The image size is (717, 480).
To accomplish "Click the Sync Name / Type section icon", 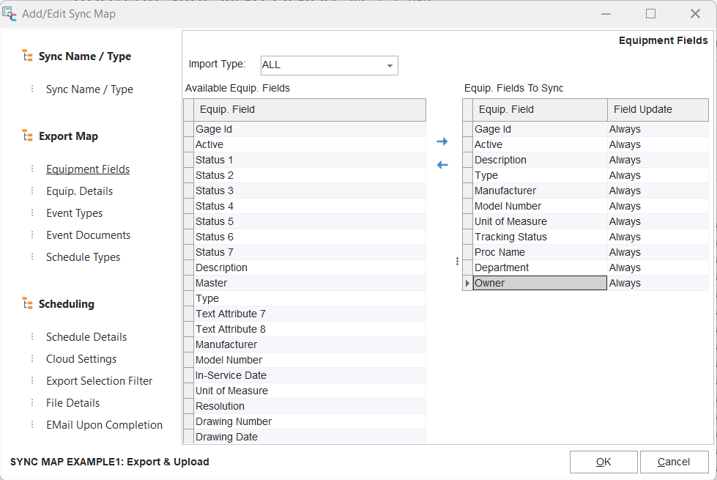I will pyautogui.click(x=27, y=56).
